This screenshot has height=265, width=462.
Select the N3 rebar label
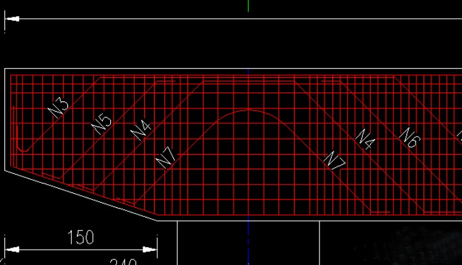(x=59, y=107)
